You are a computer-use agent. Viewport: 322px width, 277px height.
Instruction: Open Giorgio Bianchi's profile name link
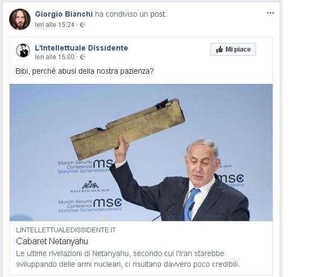coord(64,14)
